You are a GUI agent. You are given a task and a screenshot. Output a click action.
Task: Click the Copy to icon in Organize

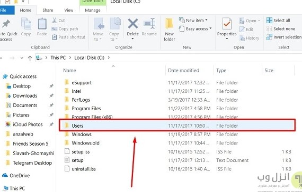115,23
